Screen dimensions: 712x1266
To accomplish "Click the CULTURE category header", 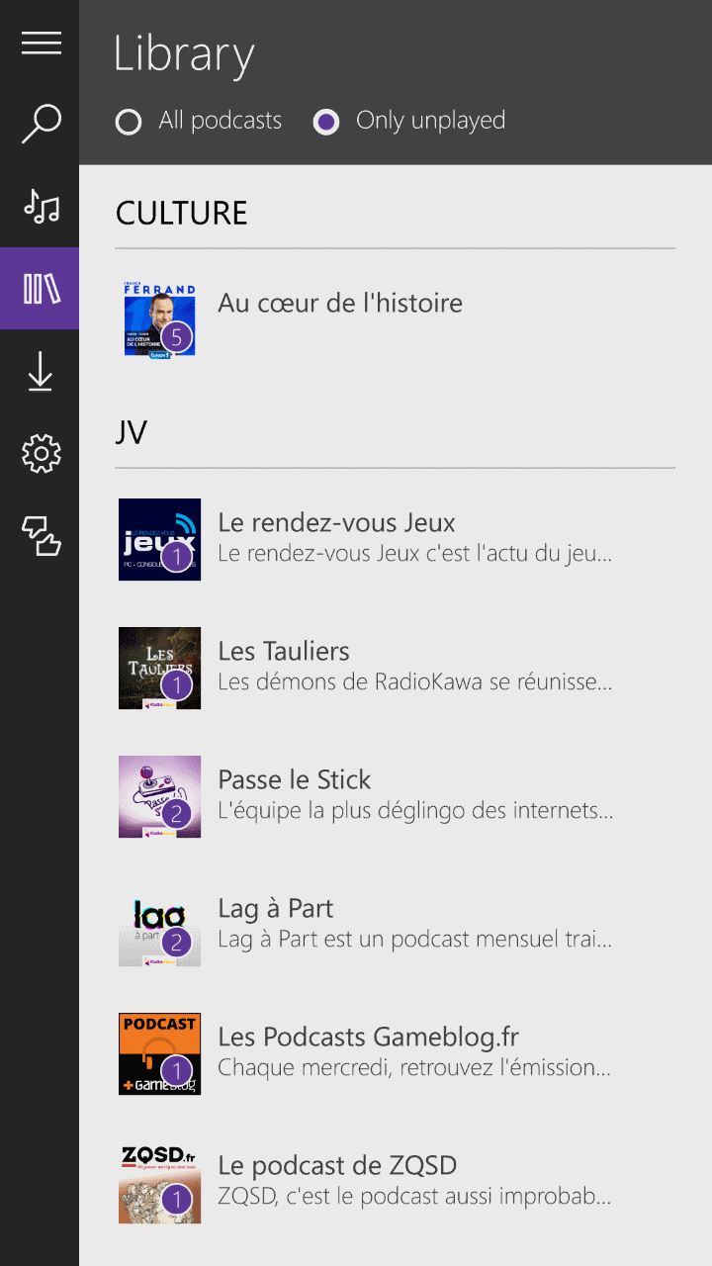I will pos(182,214).
